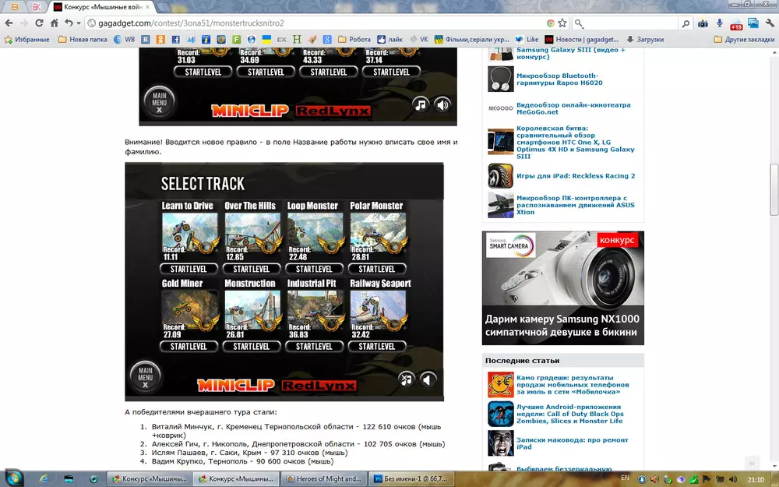
Task: Mute sound in the lower Select Track game
Action: (x=428, y=379)
